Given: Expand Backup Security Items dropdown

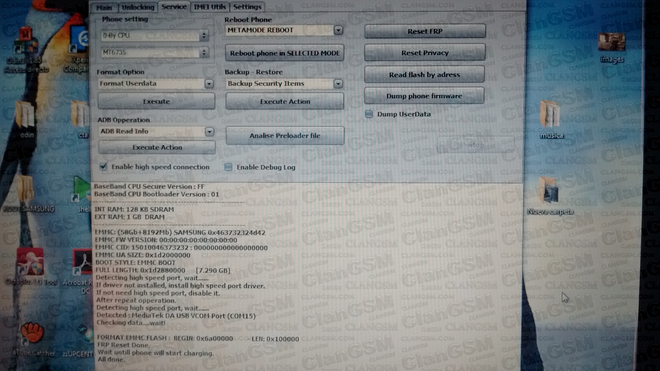Looking at the screenshot, I should click(x=338, y=84).
